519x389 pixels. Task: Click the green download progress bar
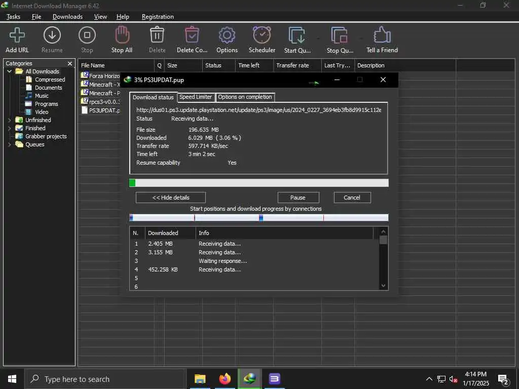[259, 182]
